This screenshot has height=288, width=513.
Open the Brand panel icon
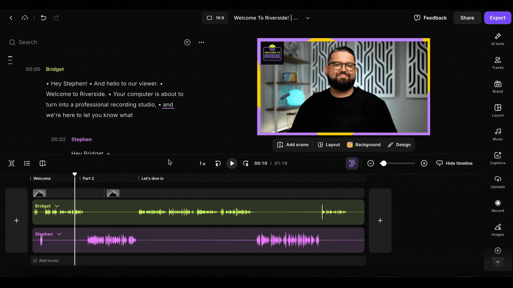498,87
